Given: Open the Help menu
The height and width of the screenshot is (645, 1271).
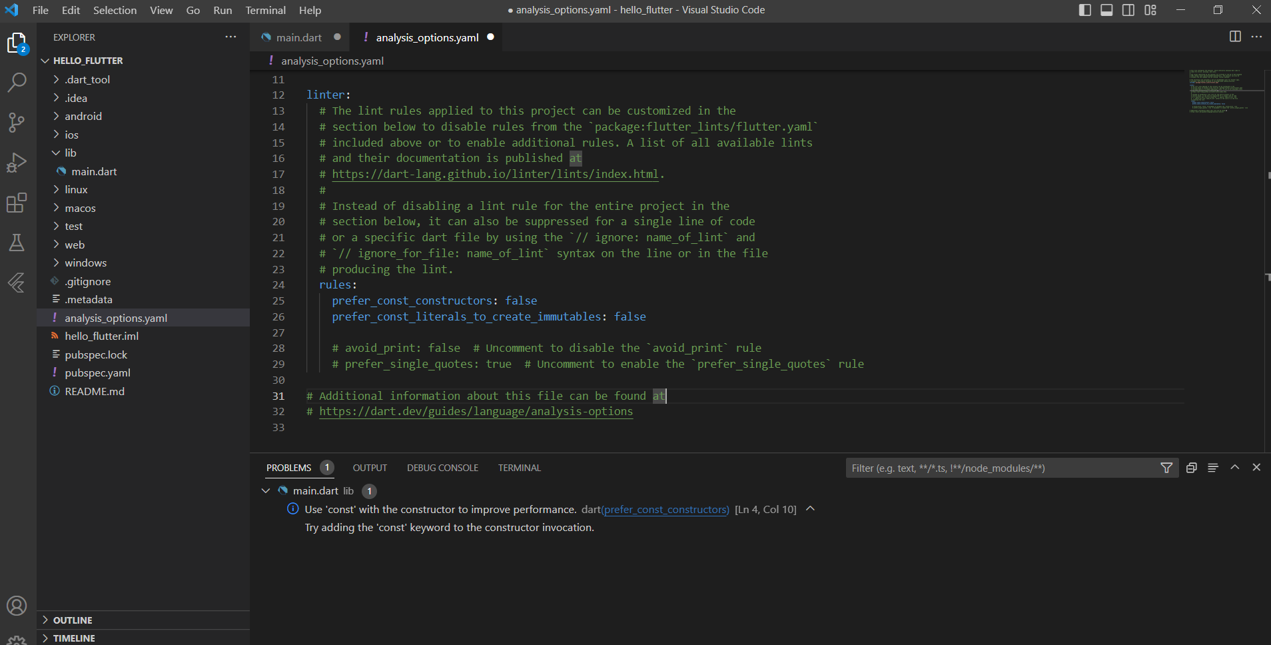Looking at the screenshot, I should [x=310, y=10].
